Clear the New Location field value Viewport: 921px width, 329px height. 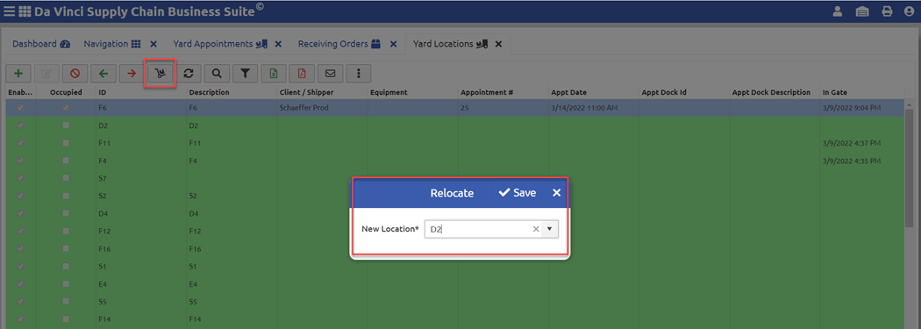536,229
